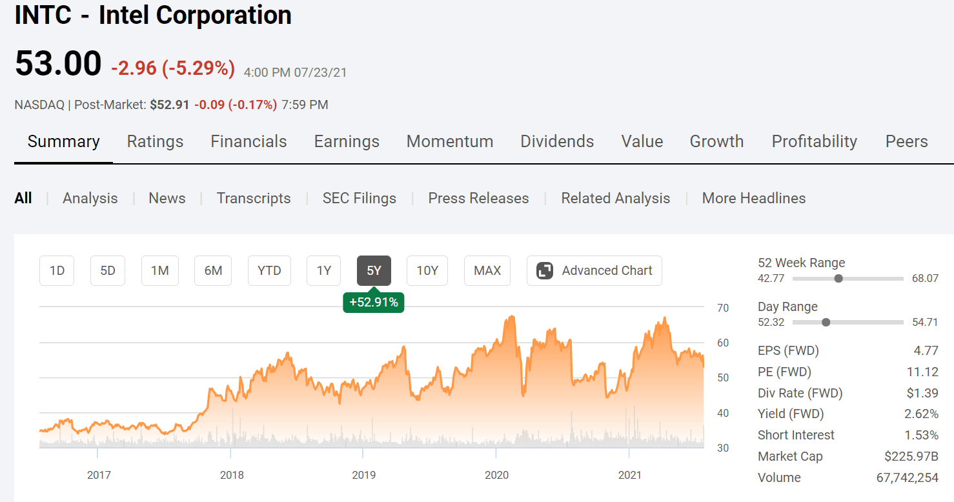
Task: Click the Day Range slider handle
Action: point(826,321)
